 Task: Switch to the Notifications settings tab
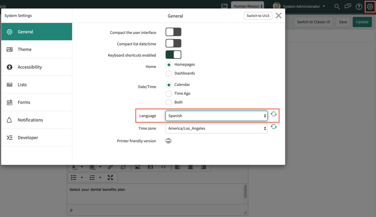click(37, 120)
